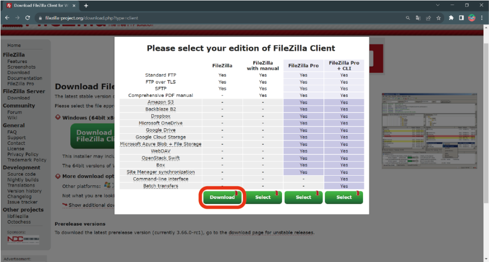
Task: Click the Microsoft OneDrive feature link
Action: click(x=160, y=123)
